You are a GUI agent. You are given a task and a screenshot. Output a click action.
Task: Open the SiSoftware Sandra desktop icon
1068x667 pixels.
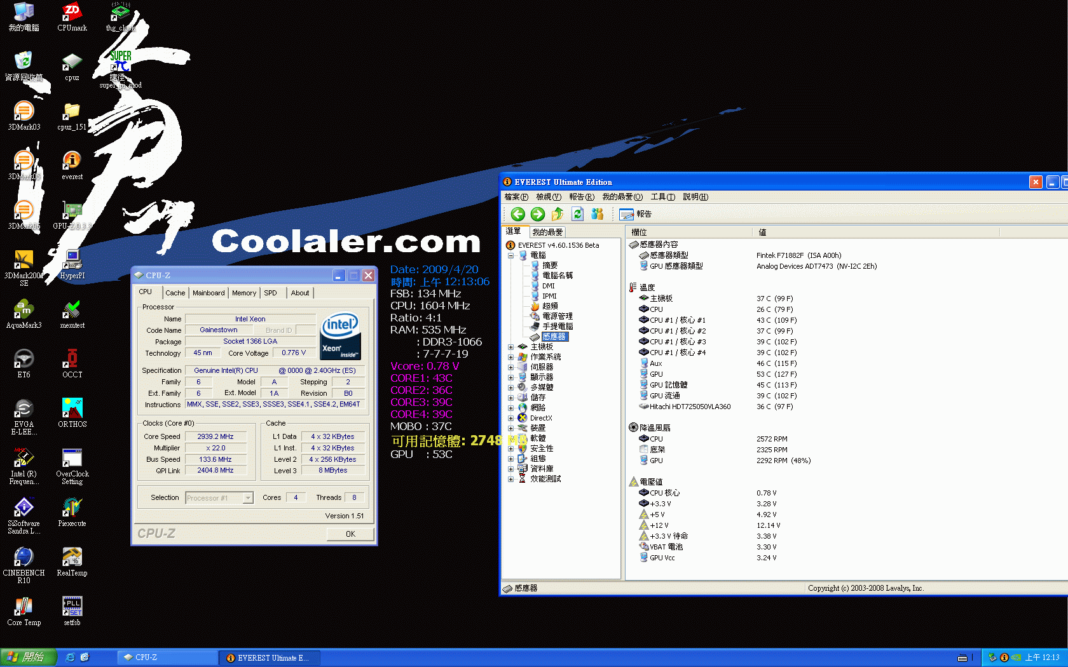[x=24, y=516]
